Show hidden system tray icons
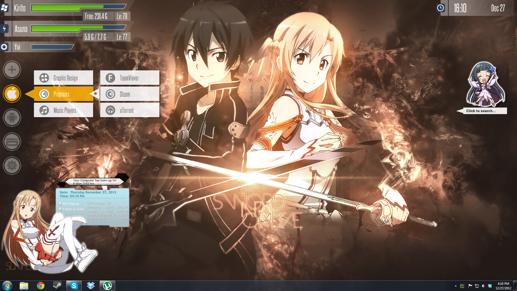Screen dimensions: 517x291 point(456,286)
